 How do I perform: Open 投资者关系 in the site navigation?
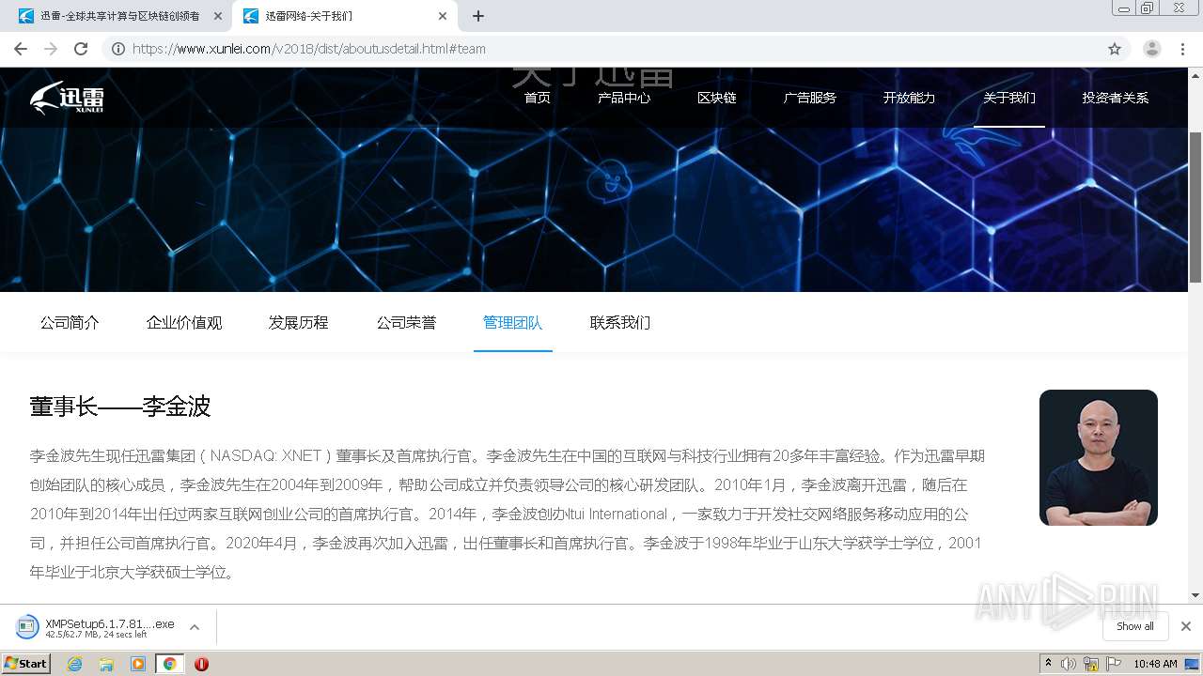[1116, 98]
